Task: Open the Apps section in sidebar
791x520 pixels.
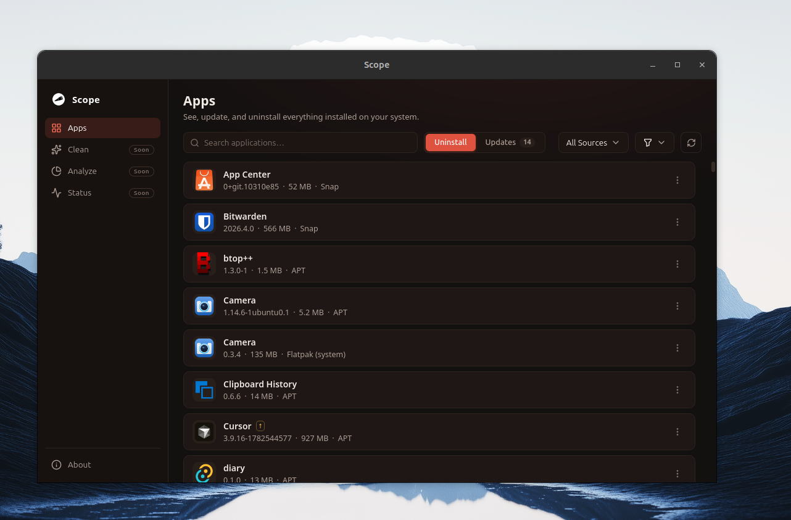Action: tap(102, 128)
